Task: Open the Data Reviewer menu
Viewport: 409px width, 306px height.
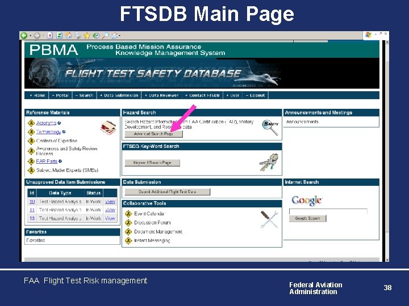Action: [x=161, y=95]
